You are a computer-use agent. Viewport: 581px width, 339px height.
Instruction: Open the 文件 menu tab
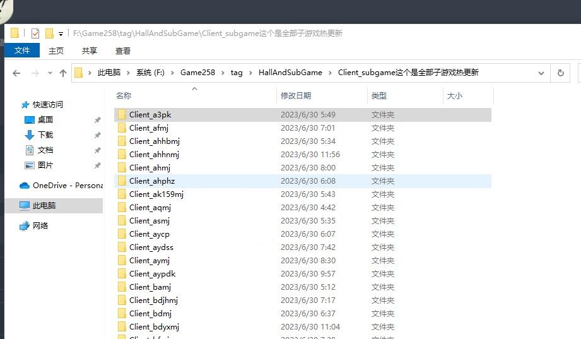pos(22,51)
